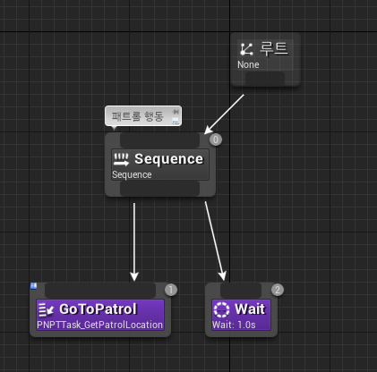
Task: Click the PNPTTask_GetPatrolLocation description text
Action: [x=99, y=325]
